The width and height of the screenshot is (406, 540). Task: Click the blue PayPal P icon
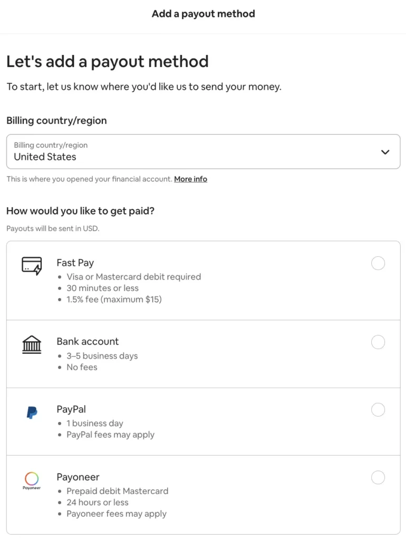32,412
